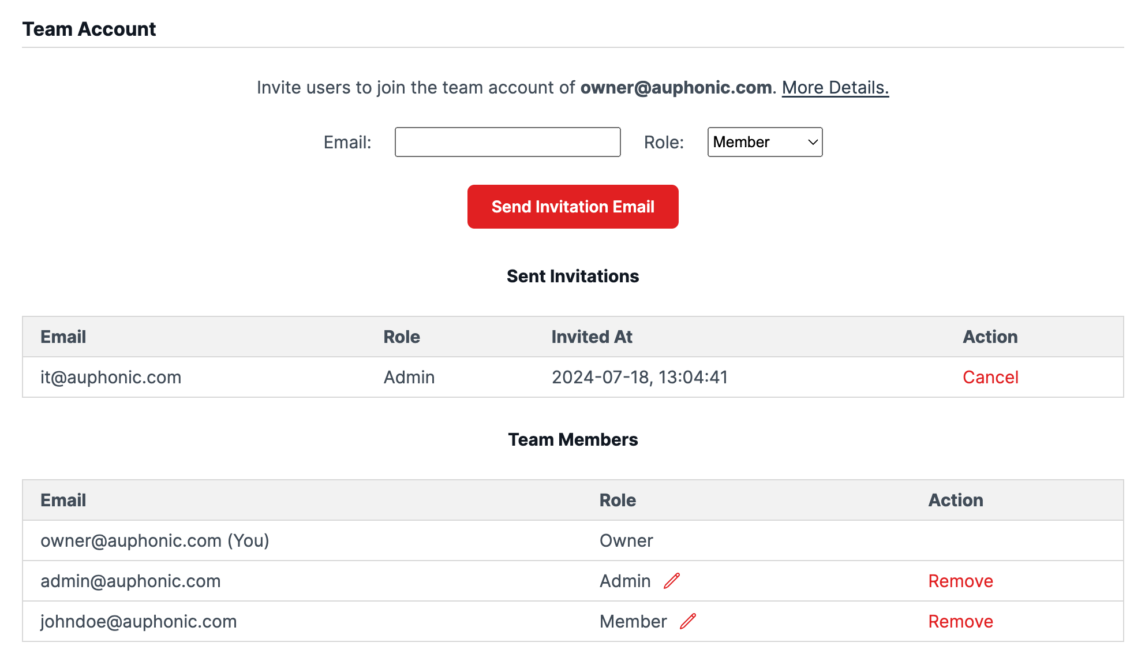Select Role header in Team Members table
This screenshot has width=1145, height=672.
coord(618,500)
